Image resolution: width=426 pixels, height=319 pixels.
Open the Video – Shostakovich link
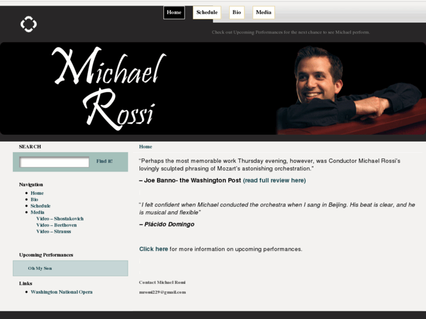60,218
